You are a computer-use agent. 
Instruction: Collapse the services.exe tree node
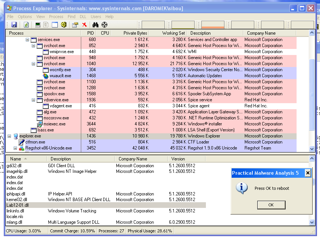(x=27, y=40)
